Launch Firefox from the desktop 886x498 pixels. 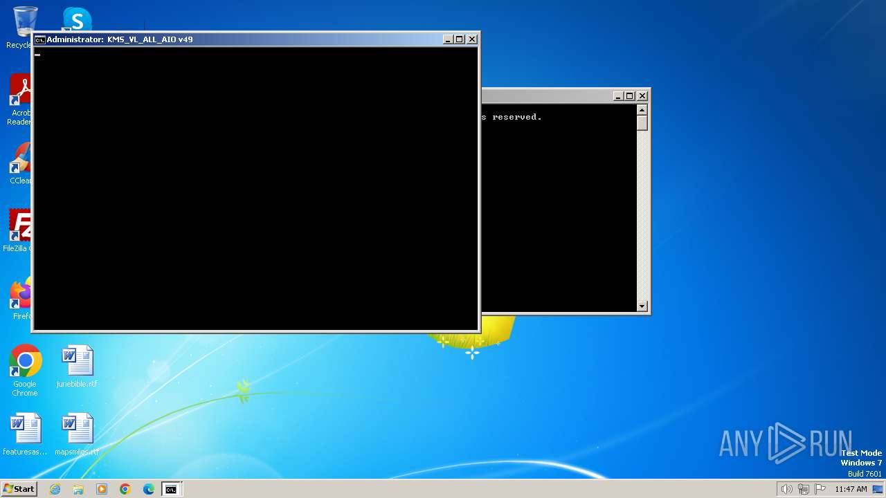(21, 299)
